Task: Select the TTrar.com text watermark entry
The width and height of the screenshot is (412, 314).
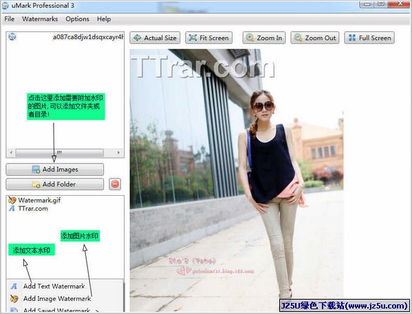Action: (x=33, y=208)
